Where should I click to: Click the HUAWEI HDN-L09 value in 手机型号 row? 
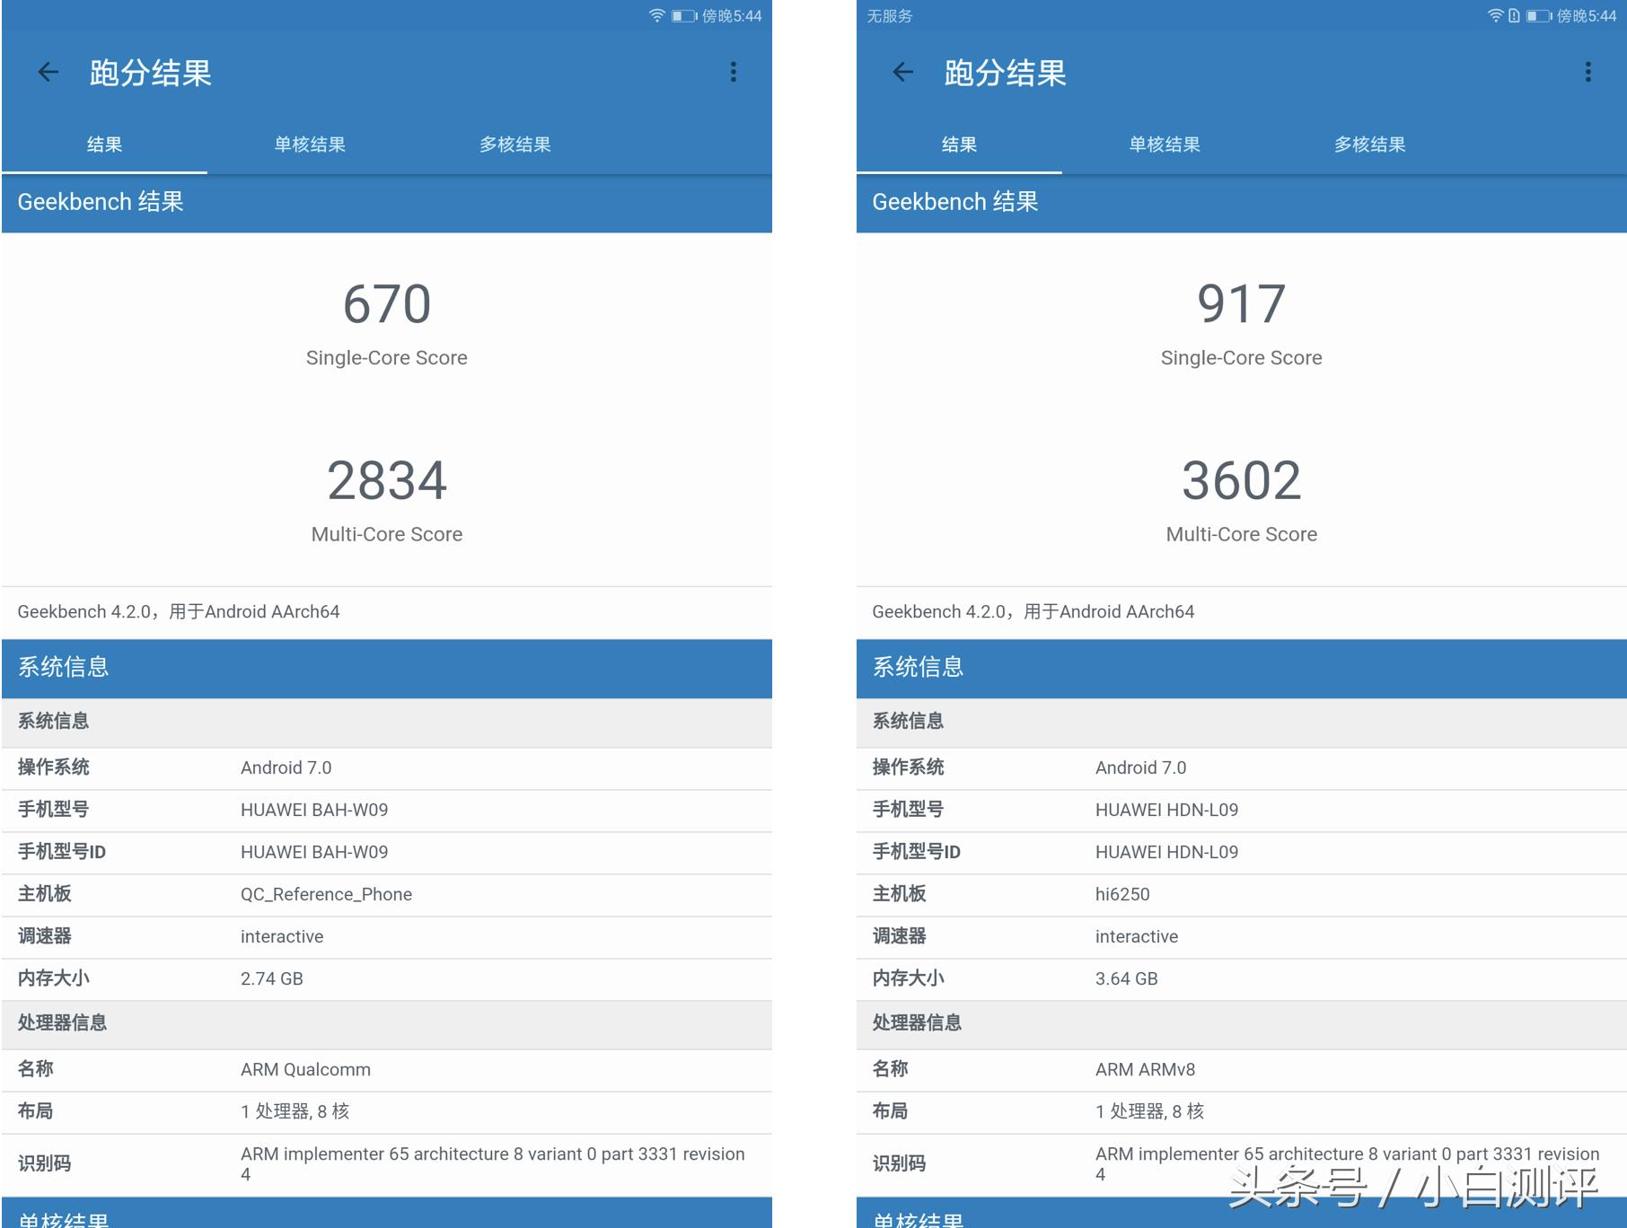tap(1166, 810)
